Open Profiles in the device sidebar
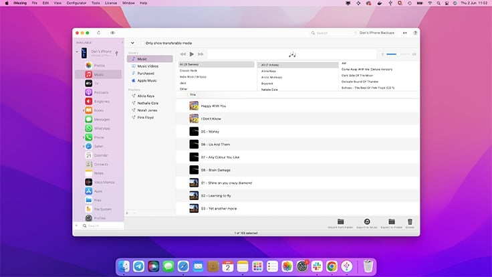Screen dimensions: 492x277 click(98, 218)
